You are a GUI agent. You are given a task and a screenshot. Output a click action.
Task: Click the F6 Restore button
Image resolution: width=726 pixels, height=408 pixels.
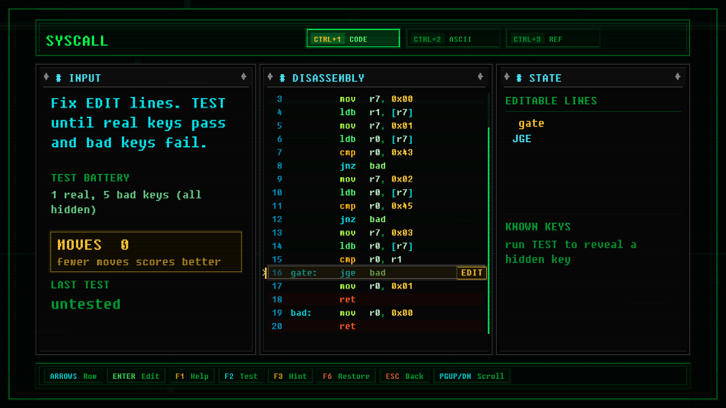(x=346, y=376)
